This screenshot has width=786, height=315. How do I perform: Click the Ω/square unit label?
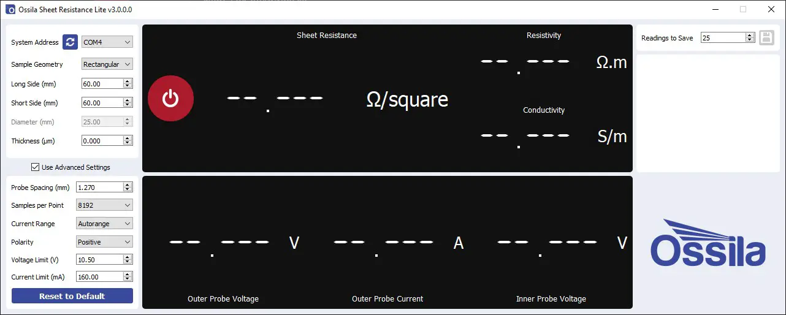(407, 100)
